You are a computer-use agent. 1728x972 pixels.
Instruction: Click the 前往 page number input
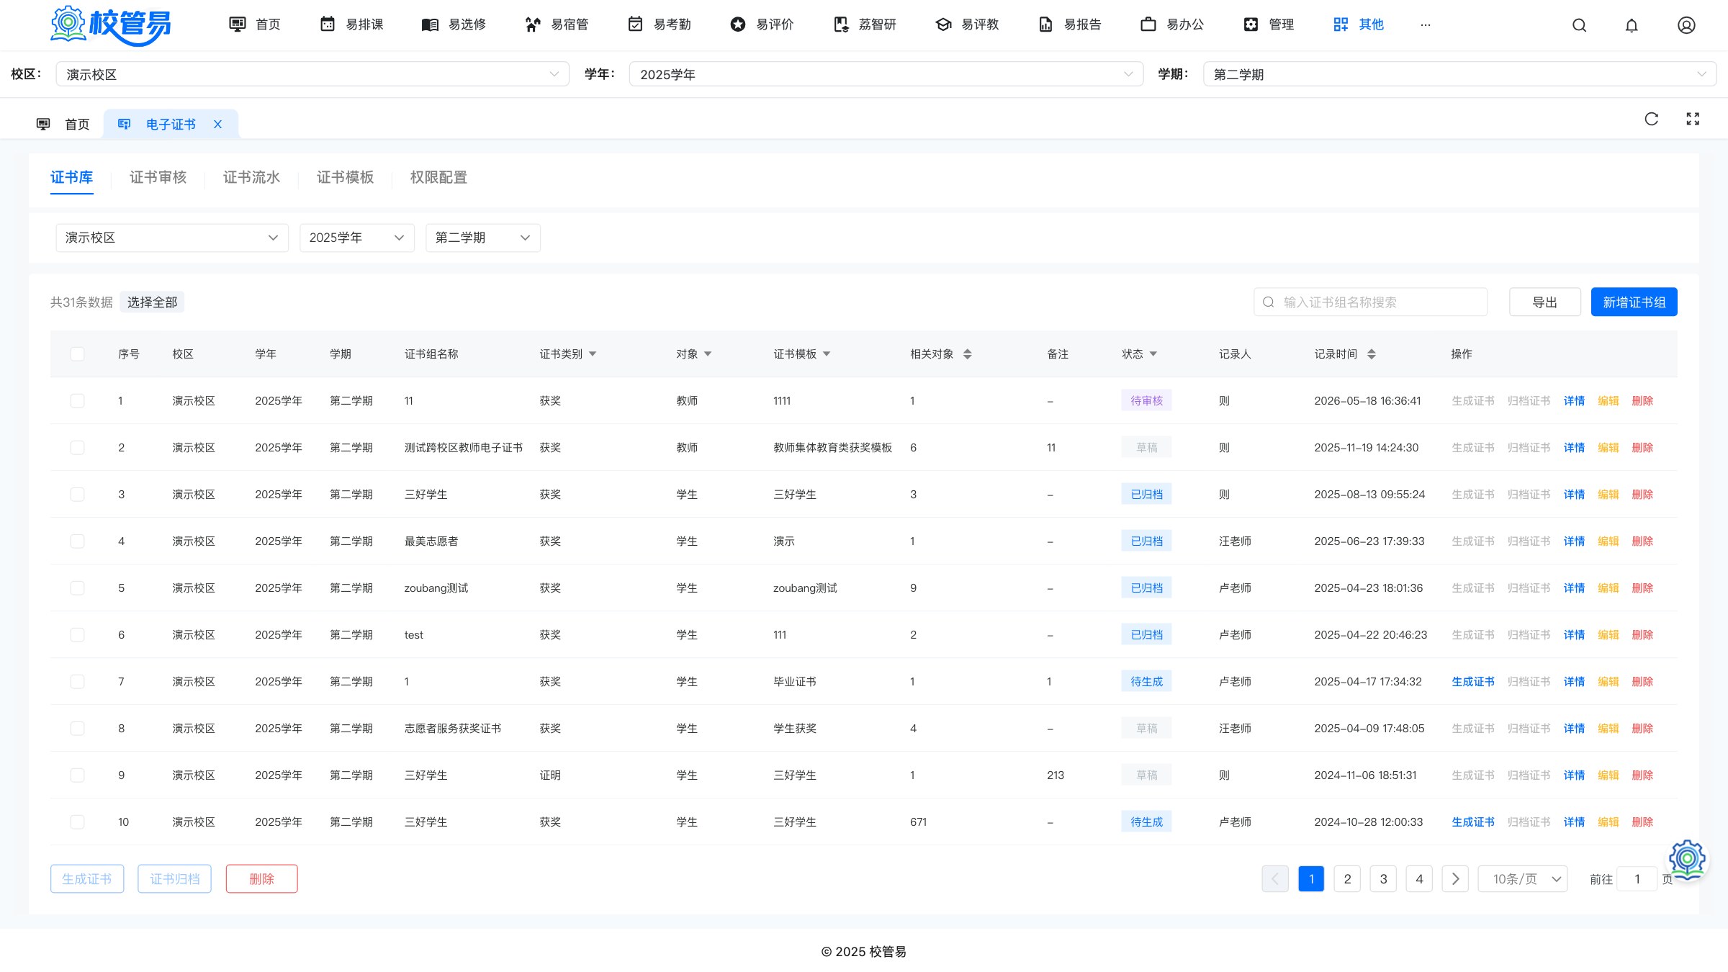point(1637,879)
